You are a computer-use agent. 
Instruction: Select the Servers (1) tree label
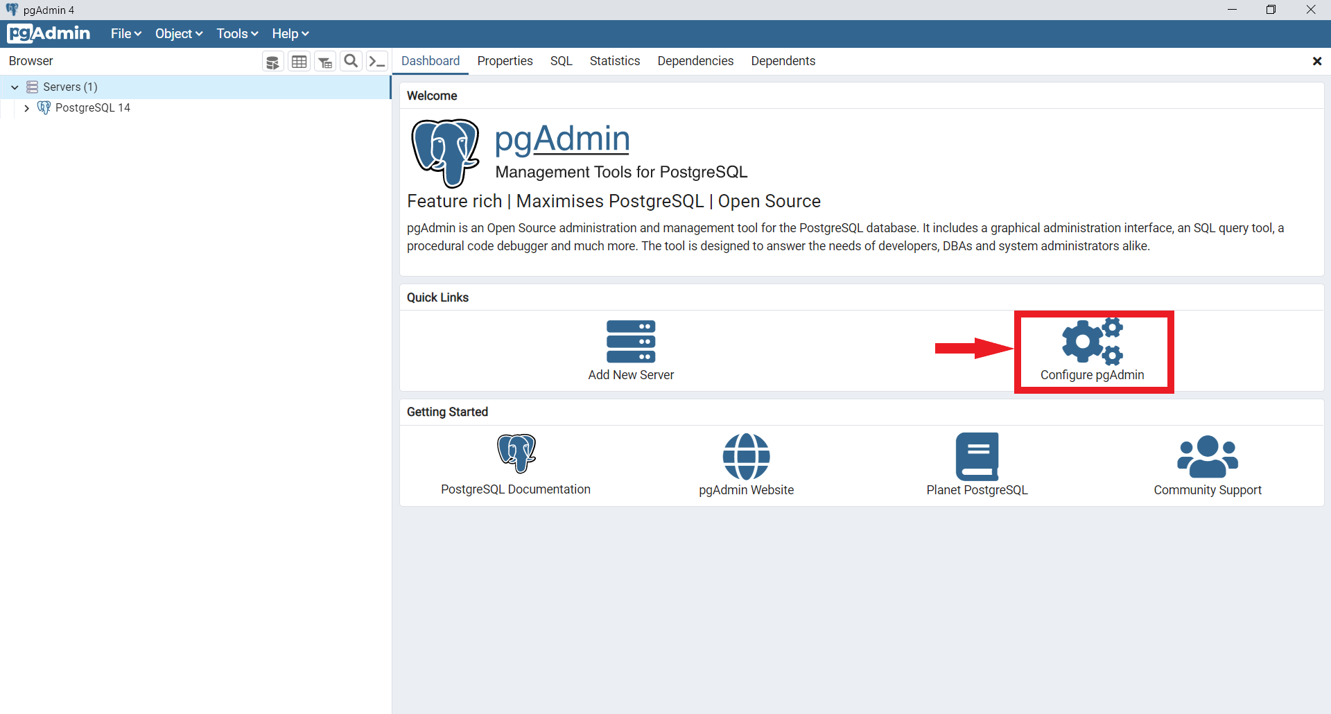[x=70, y=87]
